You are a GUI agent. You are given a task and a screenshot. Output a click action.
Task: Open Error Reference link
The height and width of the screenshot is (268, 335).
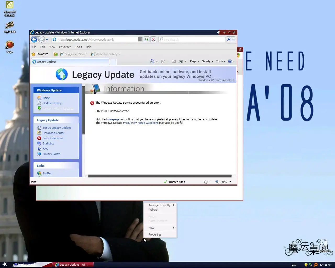click(x=53, y=138)
